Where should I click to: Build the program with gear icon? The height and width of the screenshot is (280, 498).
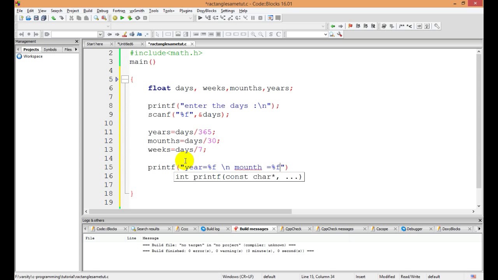pyautogui.click(x=115, y=18)
